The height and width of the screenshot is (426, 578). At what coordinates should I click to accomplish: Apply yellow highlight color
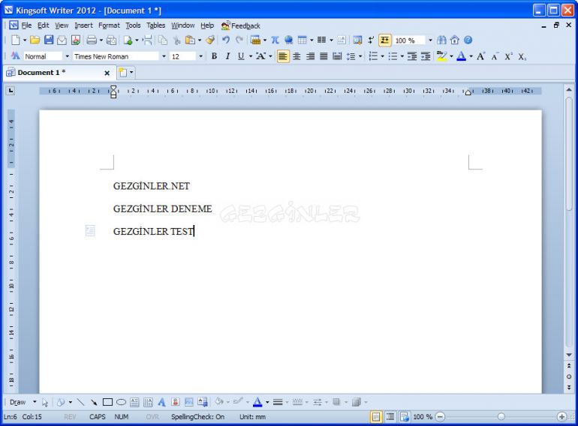tap(441, 56)
